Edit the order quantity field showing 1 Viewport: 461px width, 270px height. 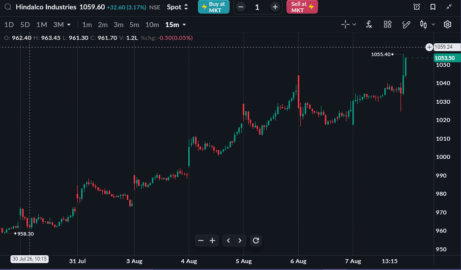[257, 7]
